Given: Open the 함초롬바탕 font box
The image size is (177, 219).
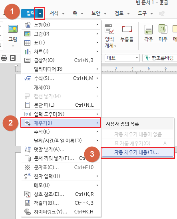Looking at the screenshot, I should coord(159,58).
